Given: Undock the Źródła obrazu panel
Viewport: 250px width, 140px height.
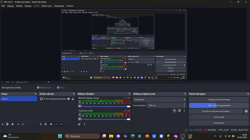Looking at the screenshot, I should tap(74, 94).
